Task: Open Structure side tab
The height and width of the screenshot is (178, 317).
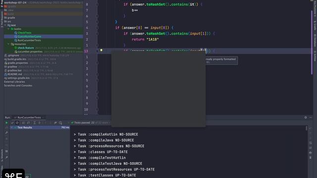Action: point(2,155)
